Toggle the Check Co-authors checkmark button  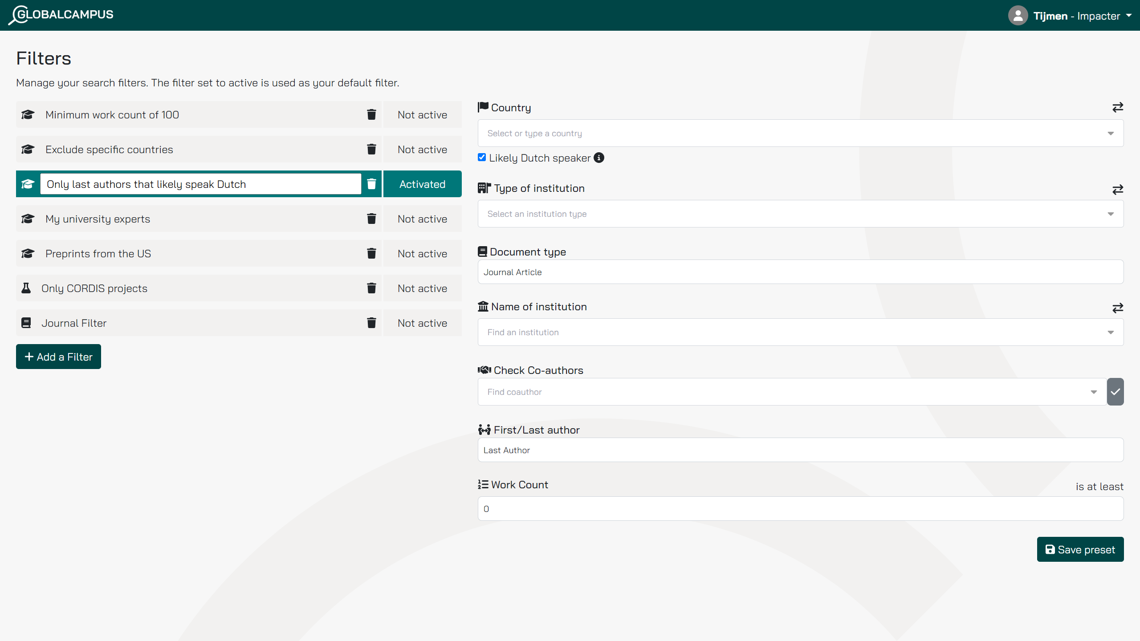tap(1115, 392)
